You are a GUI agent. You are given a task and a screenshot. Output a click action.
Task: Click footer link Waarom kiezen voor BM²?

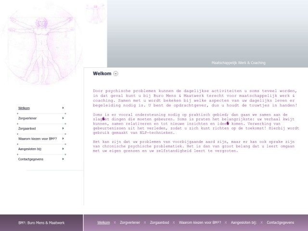(x=200, y=223)
